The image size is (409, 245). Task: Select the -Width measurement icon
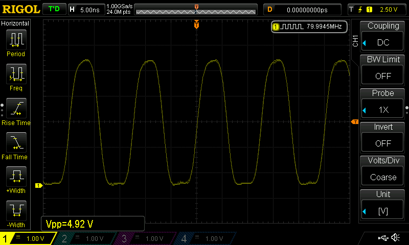click(x=16, y=210)
